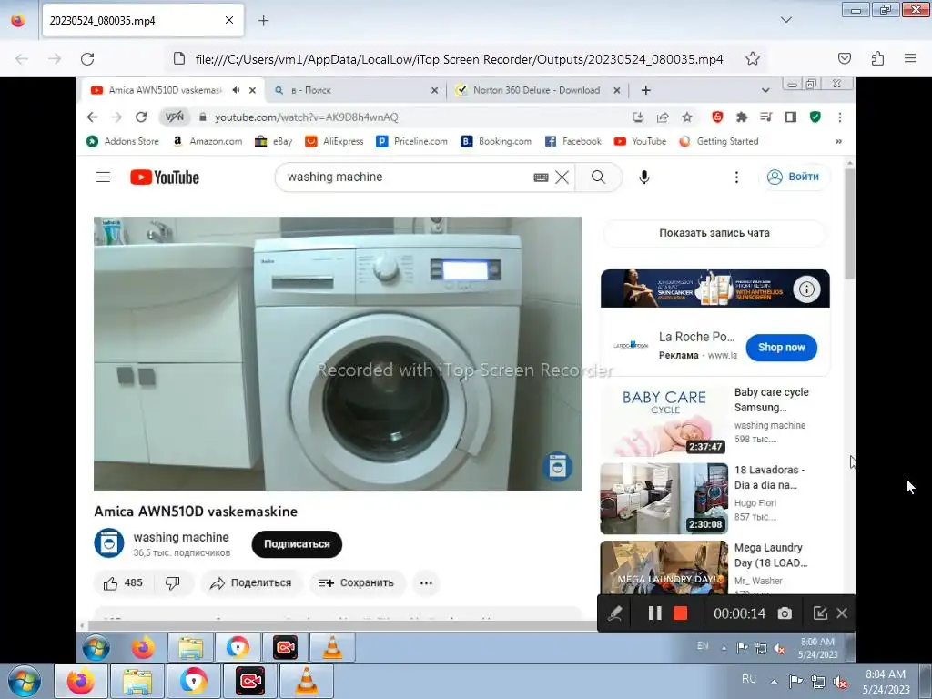
Task: Open the Addons Store bookmark
Action: click(123, 141)
